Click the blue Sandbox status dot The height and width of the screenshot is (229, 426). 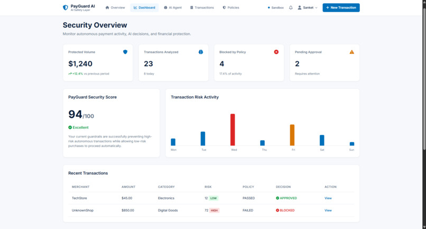[268, 7]
